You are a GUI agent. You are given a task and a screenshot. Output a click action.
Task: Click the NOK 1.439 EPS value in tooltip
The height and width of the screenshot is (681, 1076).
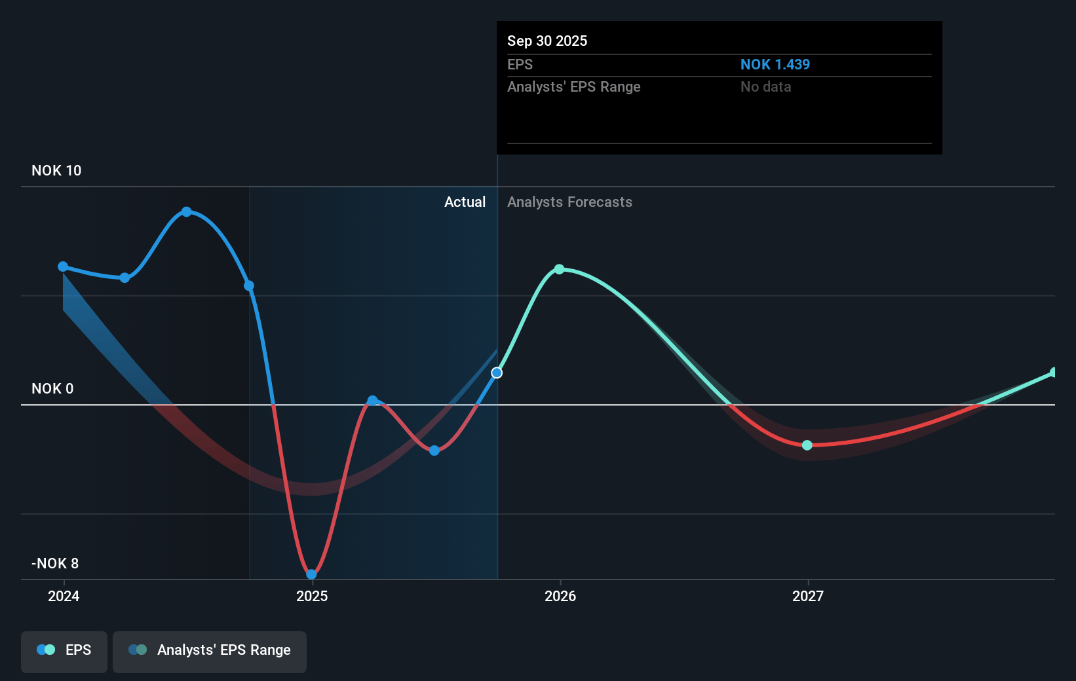(775, 64)
